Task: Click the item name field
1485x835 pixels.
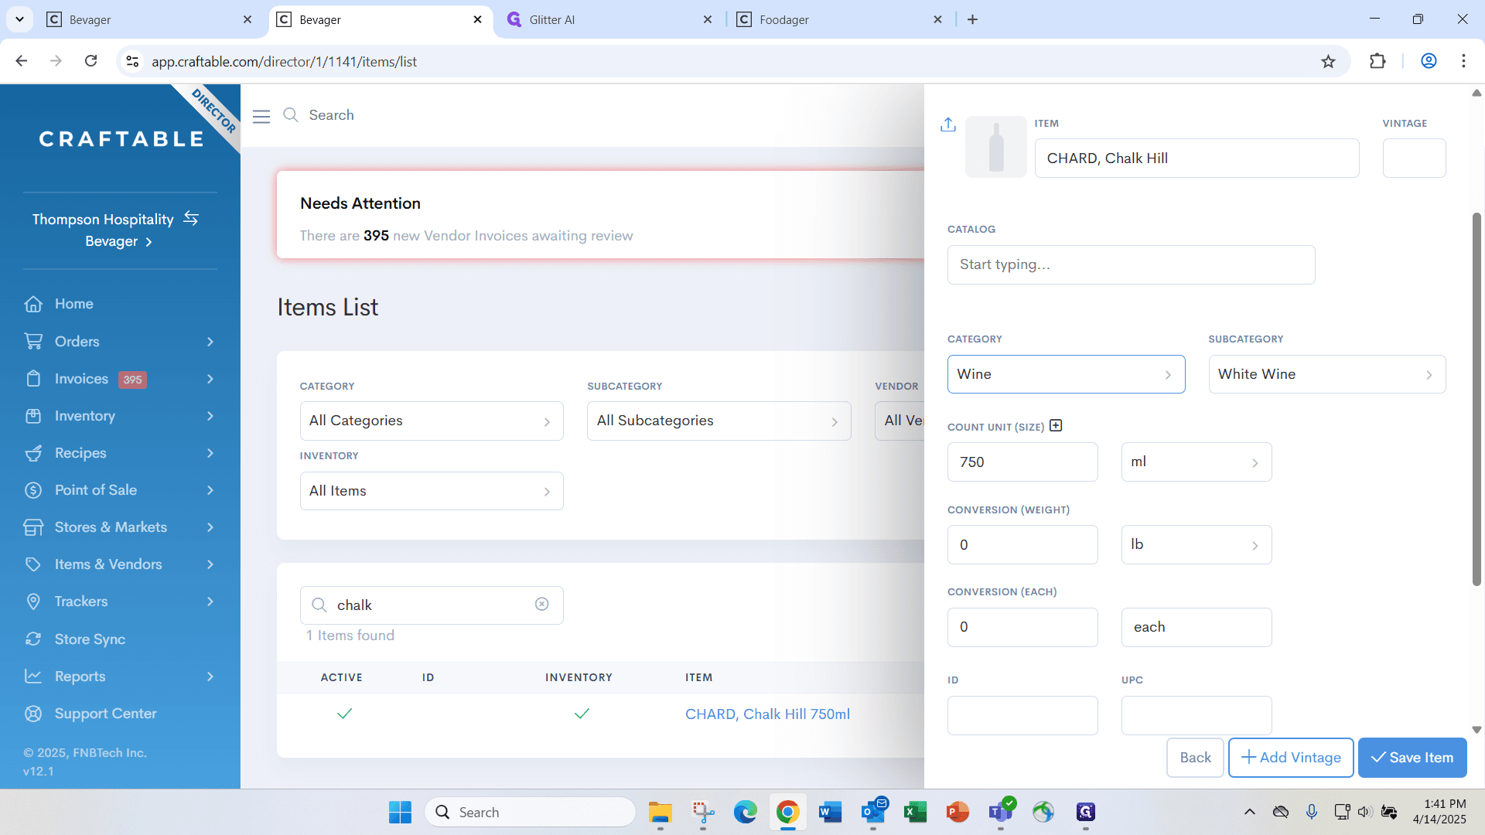Action: click(x=1197, y=158)
